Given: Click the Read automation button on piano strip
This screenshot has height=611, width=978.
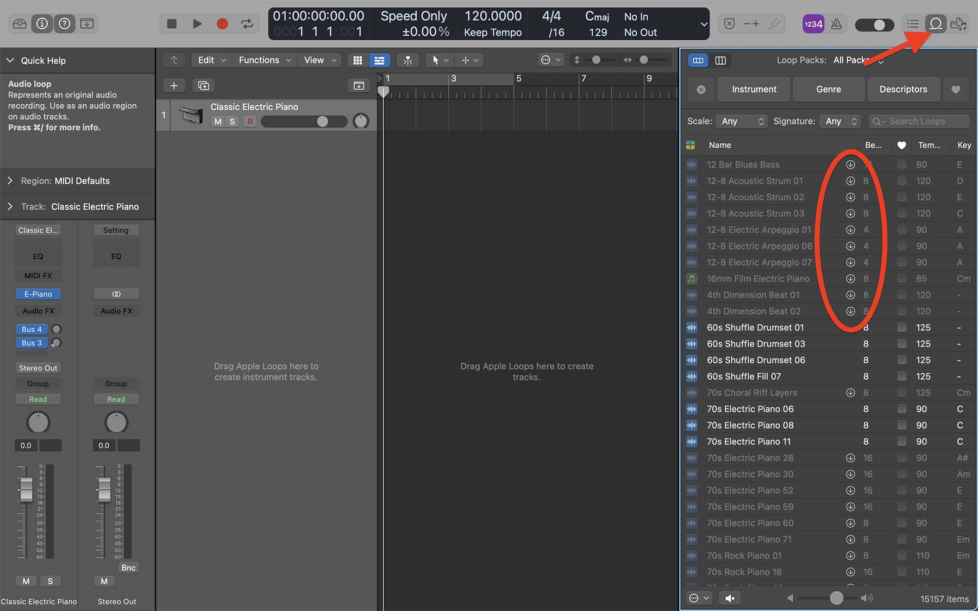Looking at the screenshot, I should 38,399.
